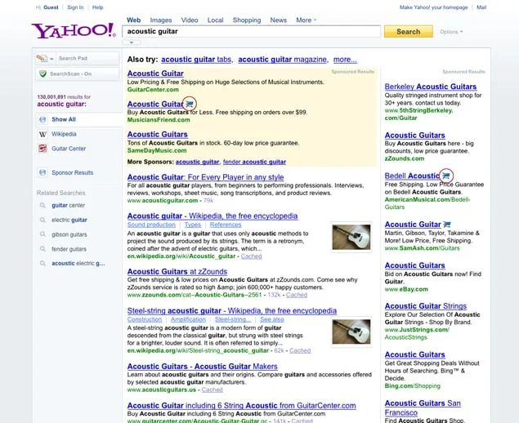Click Make Yahoo! your homepage link

tap(434, 7)
